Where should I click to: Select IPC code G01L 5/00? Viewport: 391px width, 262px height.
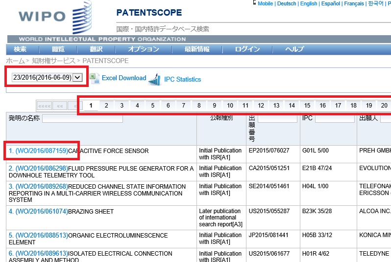pyautogui.click(x=316, y=151)
